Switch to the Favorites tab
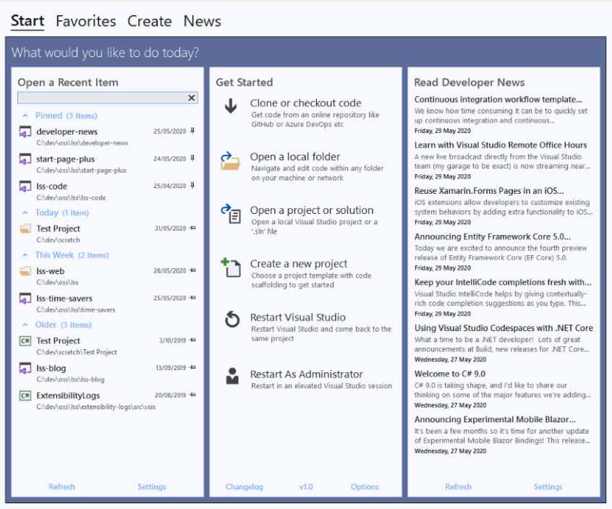This screenshot has width=612, height=509. coord(86,21)
